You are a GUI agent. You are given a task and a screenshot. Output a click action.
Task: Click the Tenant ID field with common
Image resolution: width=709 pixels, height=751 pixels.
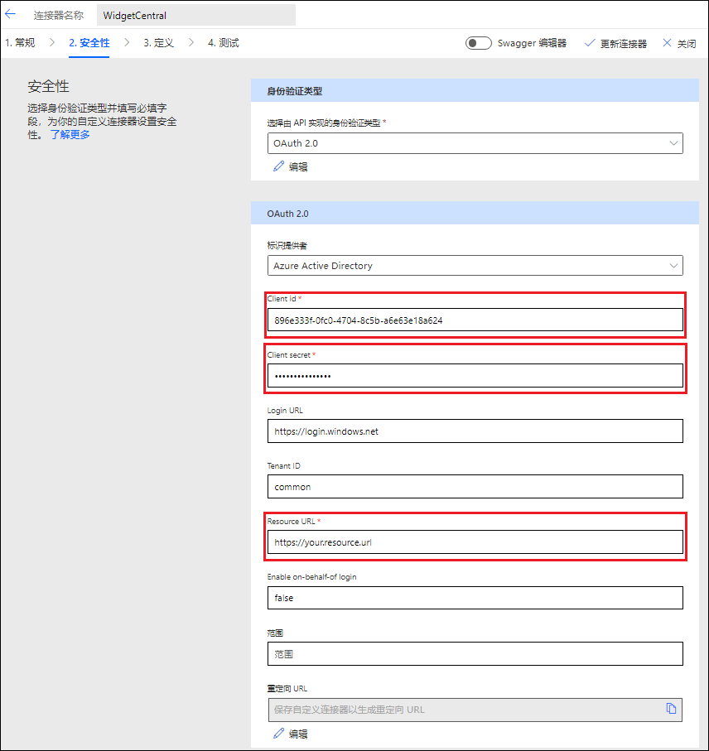point(475,487)
